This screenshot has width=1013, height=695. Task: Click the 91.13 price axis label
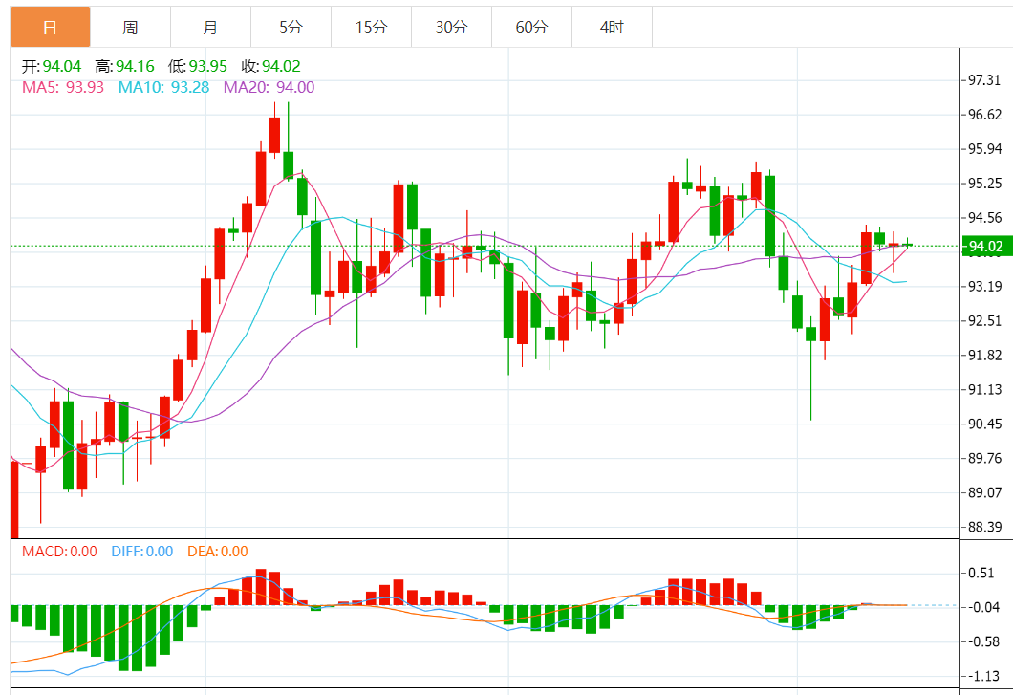(984, 389)
